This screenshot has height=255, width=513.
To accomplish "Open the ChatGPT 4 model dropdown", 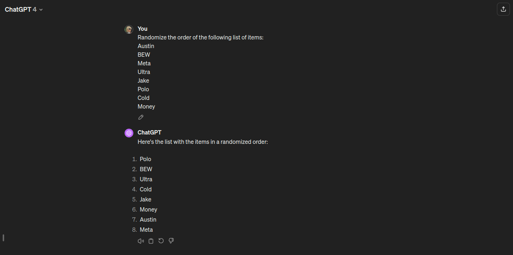I will (24, 10).
